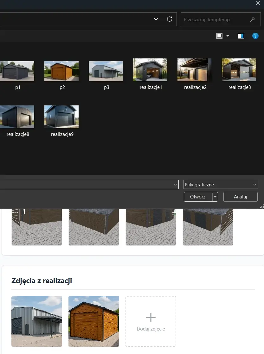Click the plus icon to add photo
264x354 pixels.
(151, 317)
